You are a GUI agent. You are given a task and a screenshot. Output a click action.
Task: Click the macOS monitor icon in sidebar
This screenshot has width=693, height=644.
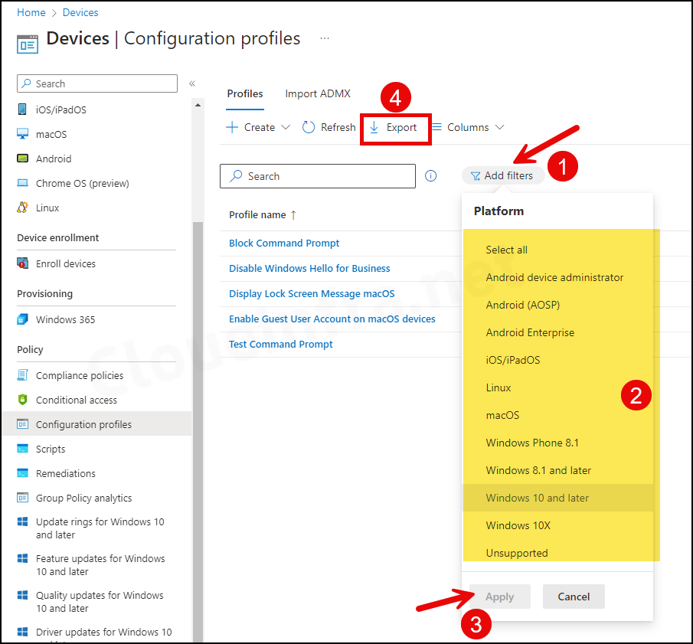22,133
